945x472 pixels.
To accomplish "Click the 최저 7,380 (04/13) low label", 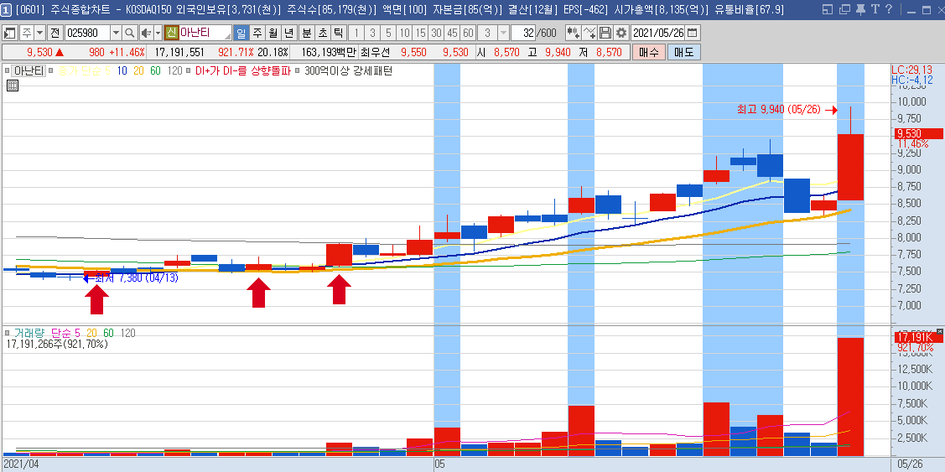I will [x=135, y=277].
